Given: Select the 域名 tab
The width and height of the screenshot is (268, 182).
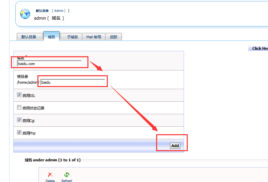Looking at the screenshot, I should [x=51, y=37].
